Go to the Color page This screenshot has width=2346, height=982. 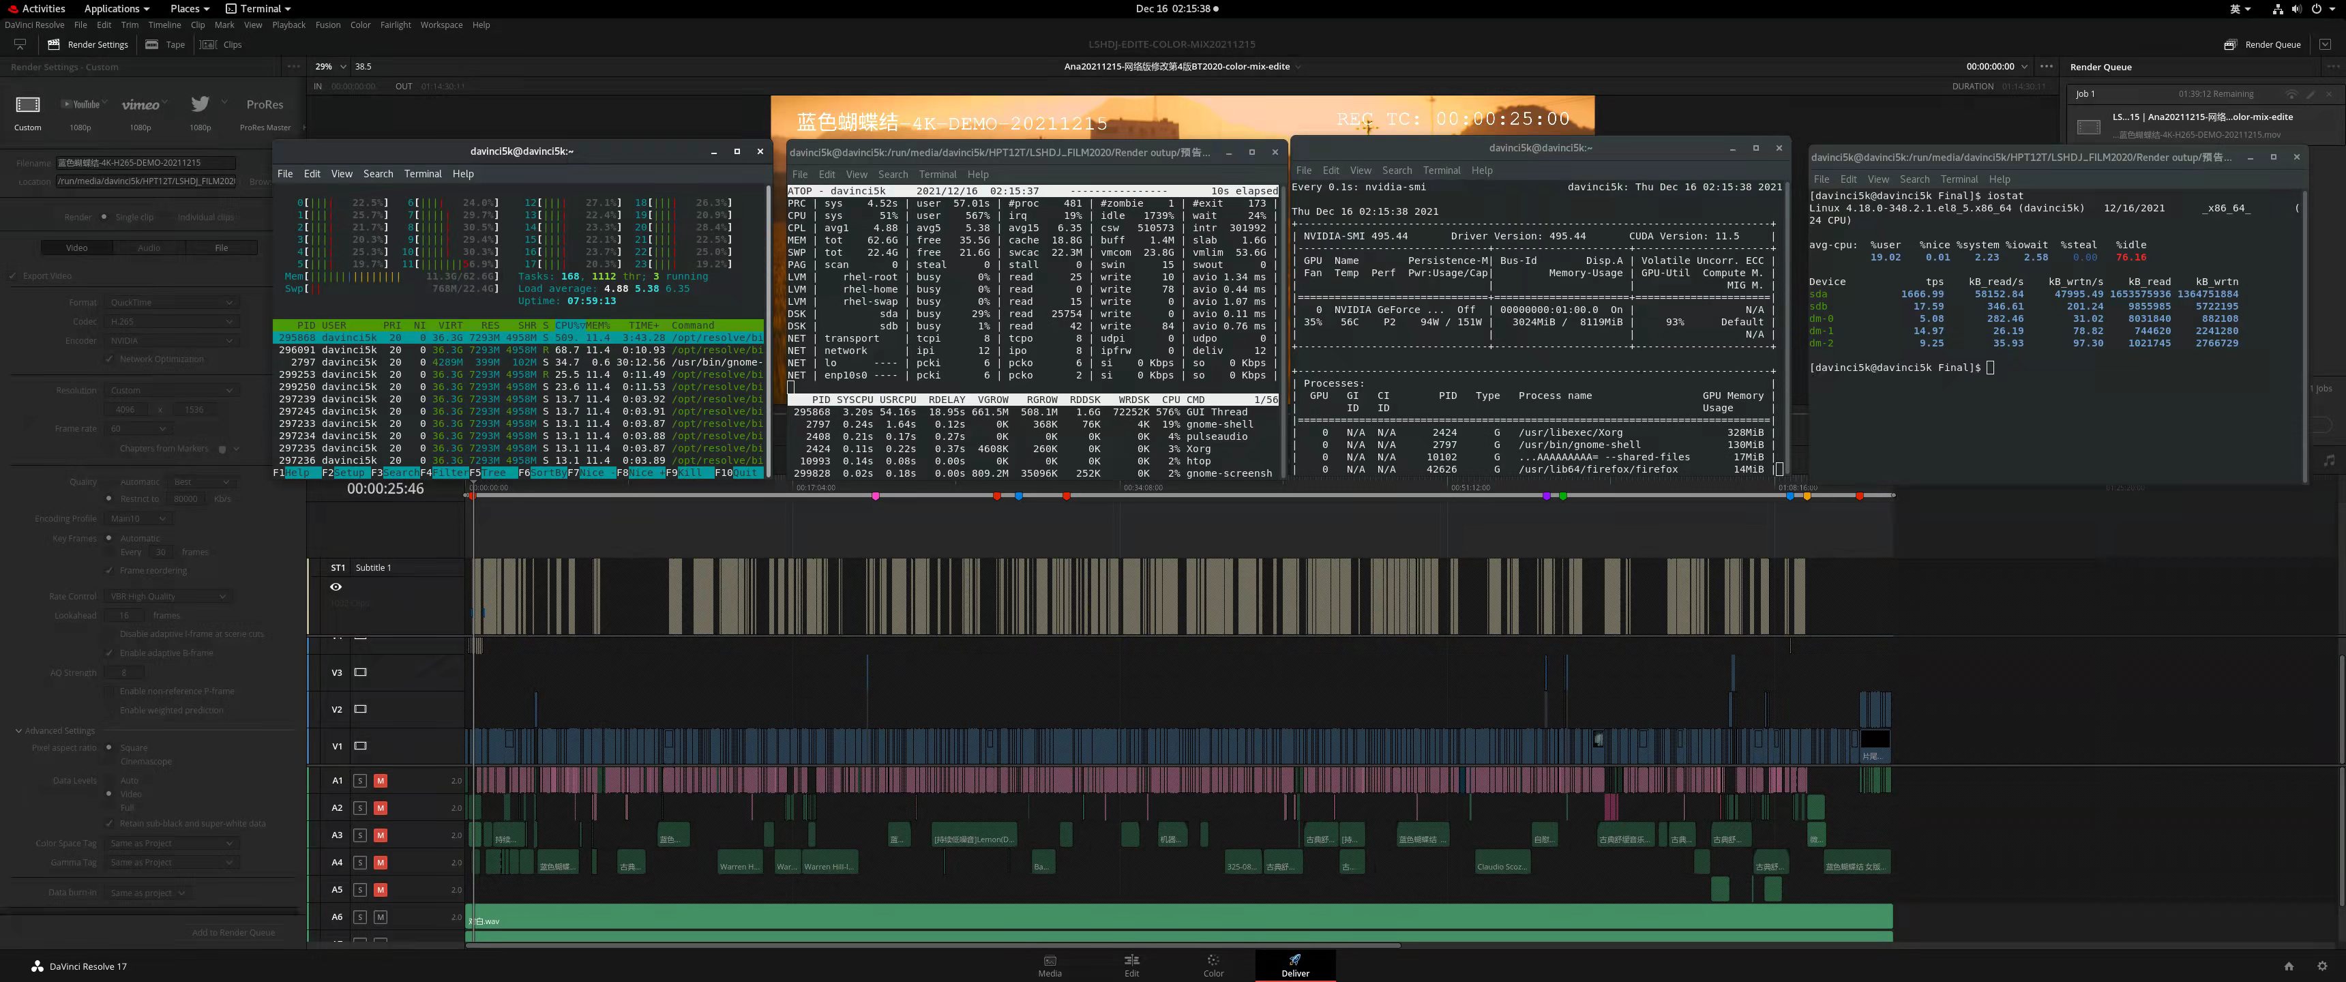click(1213, 965)
